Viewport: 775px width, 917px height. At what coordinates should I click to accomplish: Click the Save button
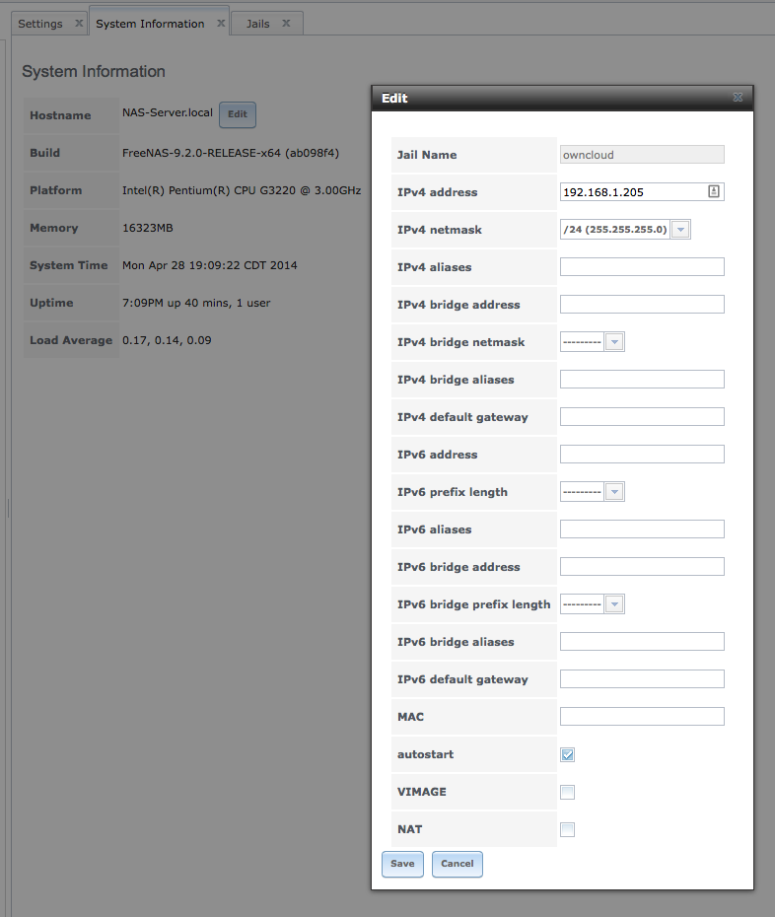(x=402, y=864)
